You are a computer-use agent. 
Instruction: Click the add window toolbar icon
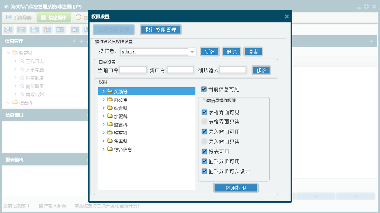[75, 30]
